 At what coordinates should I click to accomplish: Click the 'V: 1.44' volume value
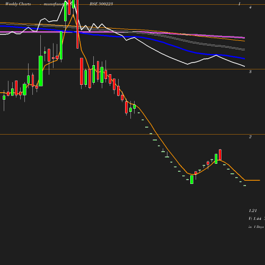tap(255, 219)
